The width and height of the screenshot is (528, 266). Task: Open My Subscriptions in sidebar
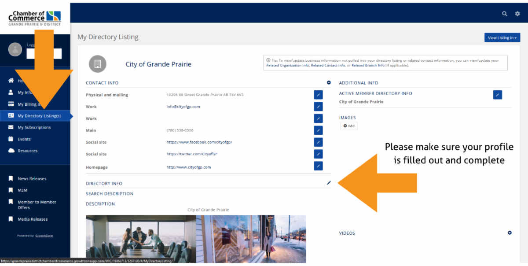[34, 127]
